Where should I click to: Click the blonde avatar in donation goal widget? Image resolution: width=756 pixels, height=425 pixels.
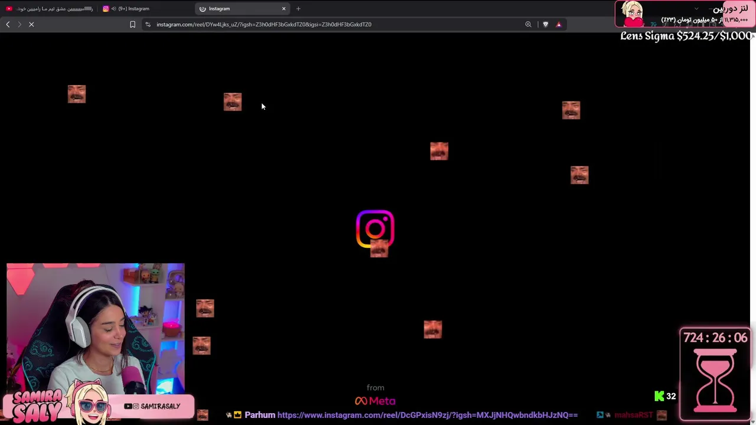pos(633,14)
